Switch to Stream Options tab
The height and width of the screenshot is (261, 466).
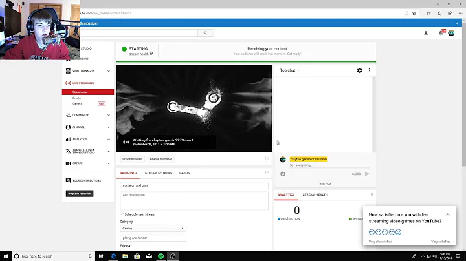click(158, 173)
